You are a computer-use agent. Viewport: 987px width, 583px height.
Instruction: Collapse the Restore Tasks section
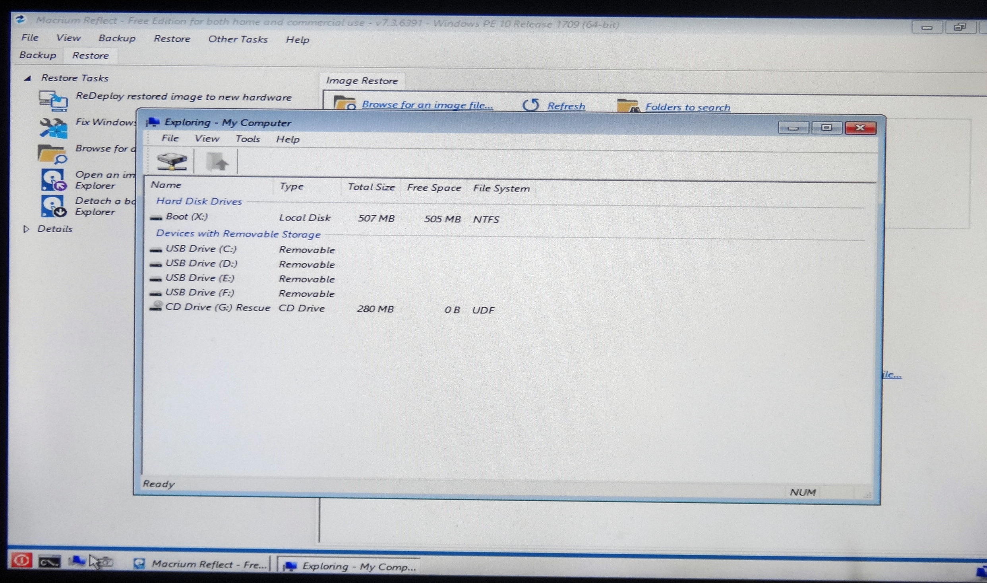coord(27,78)
